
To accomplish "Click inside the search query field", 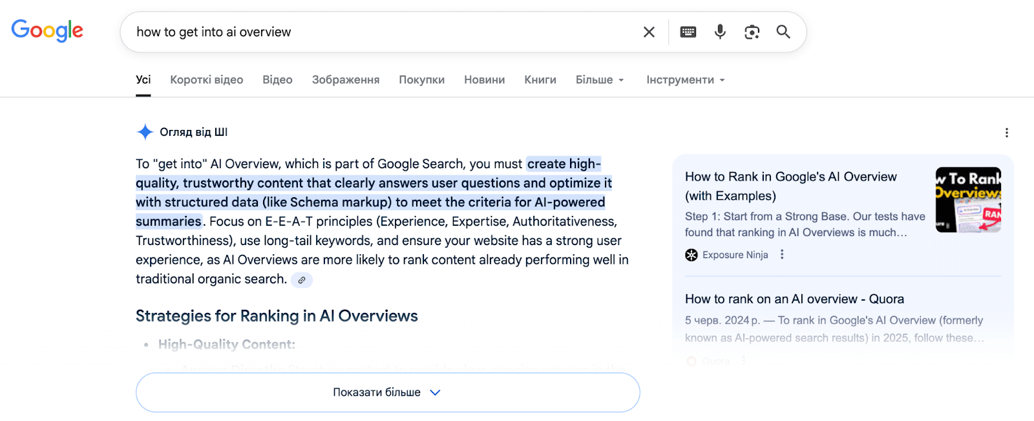I will click(381, 32).
